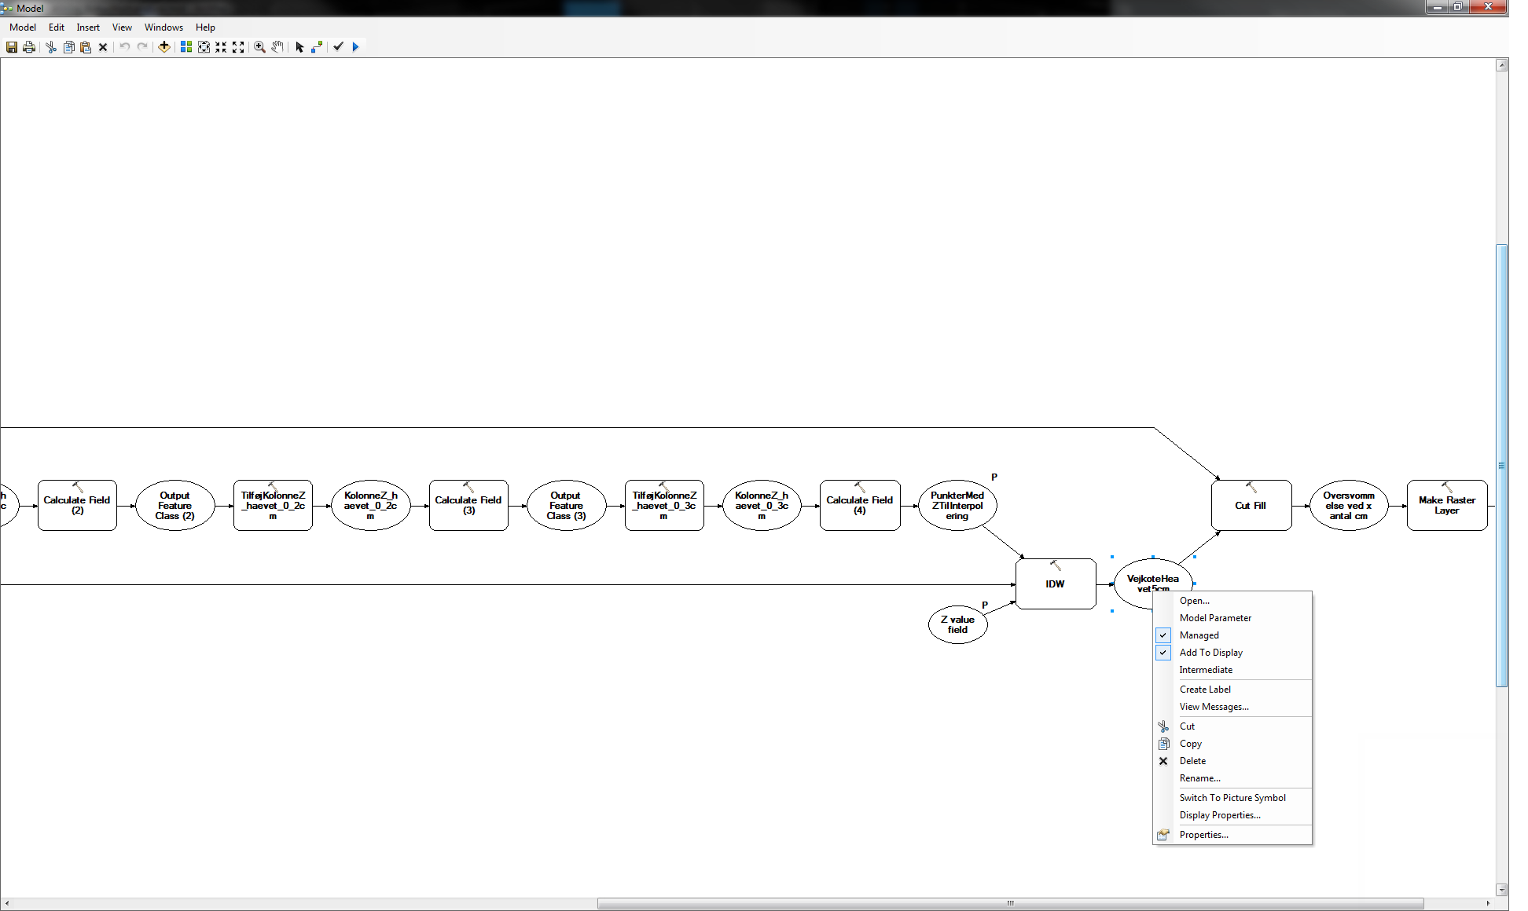Select the IDW tool box
The height and width of the screenshot is (911, 1528).
[x=1056, y=584]
